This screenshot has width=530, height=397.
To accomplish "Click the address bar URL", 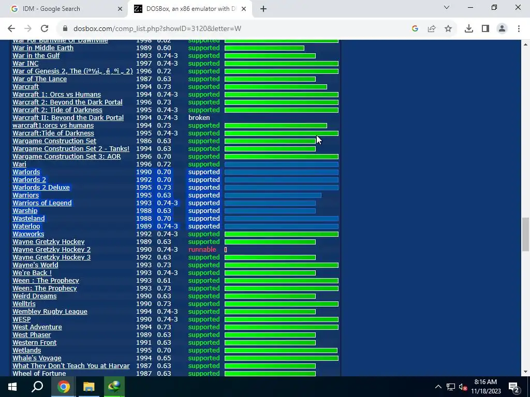I will tap(157, 29).
